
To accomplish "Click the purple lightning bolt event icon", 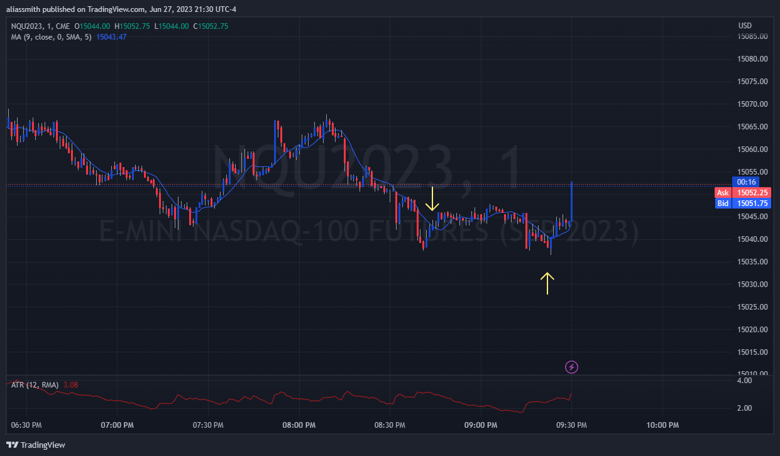I will coord(571,367).
